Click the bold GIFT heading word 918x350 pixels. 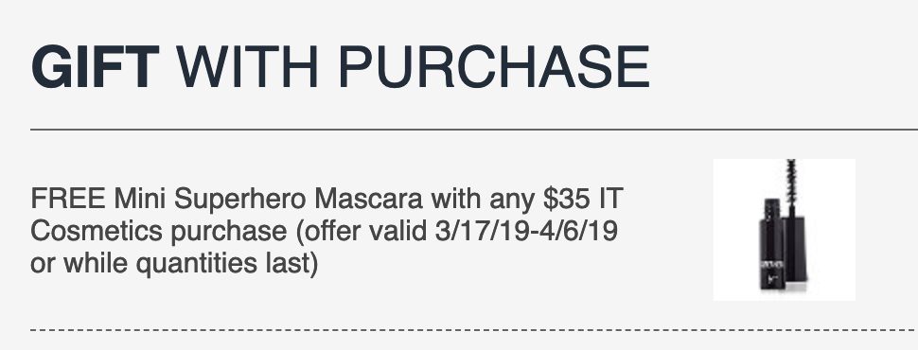pos(95,67)
